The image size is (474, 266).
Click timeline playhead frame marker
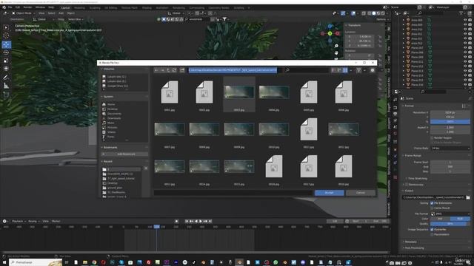(x=156, y=226)
